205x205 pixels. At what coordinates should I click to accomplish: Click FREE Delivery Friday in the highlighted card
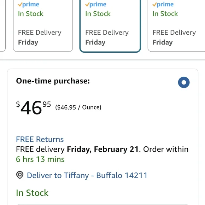(x=107, y=37)
